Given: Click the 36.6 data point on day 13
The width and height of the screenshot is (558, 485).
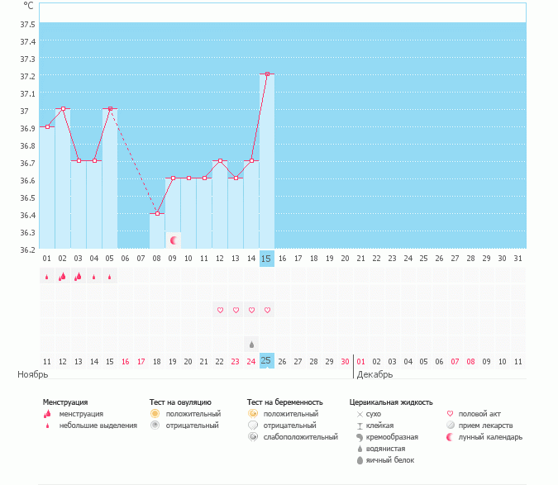Looking at the screenshot, I should point(236,178).
